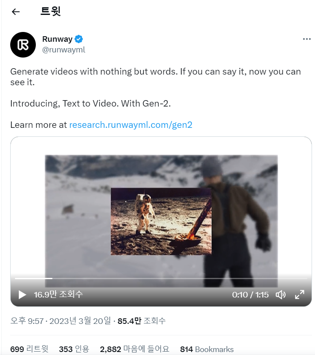Click the 0:10 / 1:15 time display
This screenshot has height=355, width=315.
[250, 295]
